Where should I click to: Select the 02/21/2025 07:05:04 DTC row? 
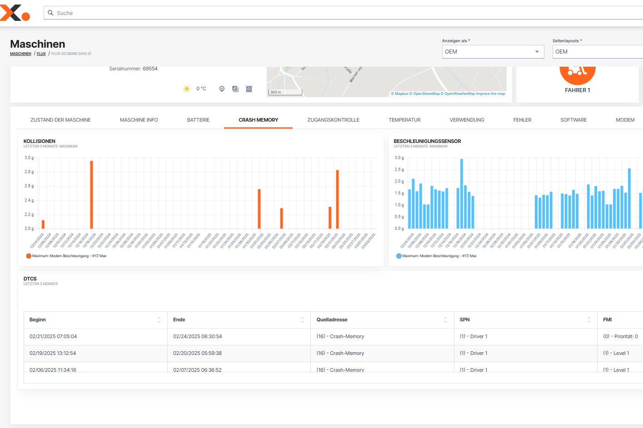pos(53,336)
